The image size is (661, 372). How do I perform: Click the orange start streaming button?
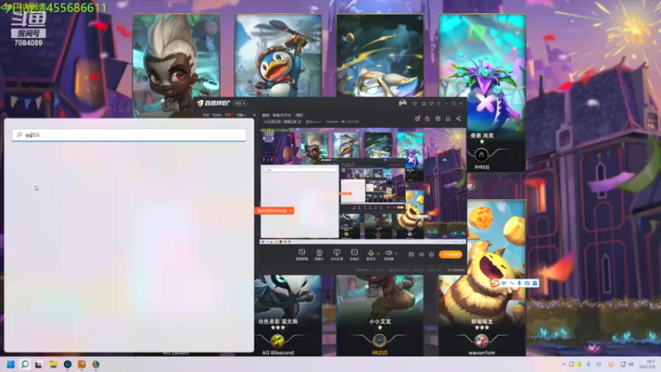[x=450, y=255]
